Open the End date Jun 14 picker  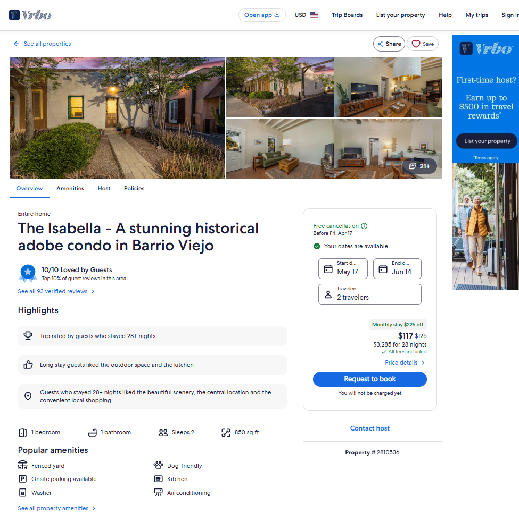pyautogui.click(x=397, y=269)
